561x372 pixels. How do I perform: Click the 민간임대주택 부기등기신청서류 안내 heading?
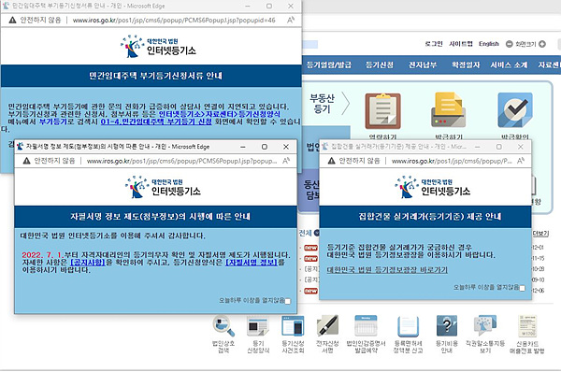(x=155, y=76)
